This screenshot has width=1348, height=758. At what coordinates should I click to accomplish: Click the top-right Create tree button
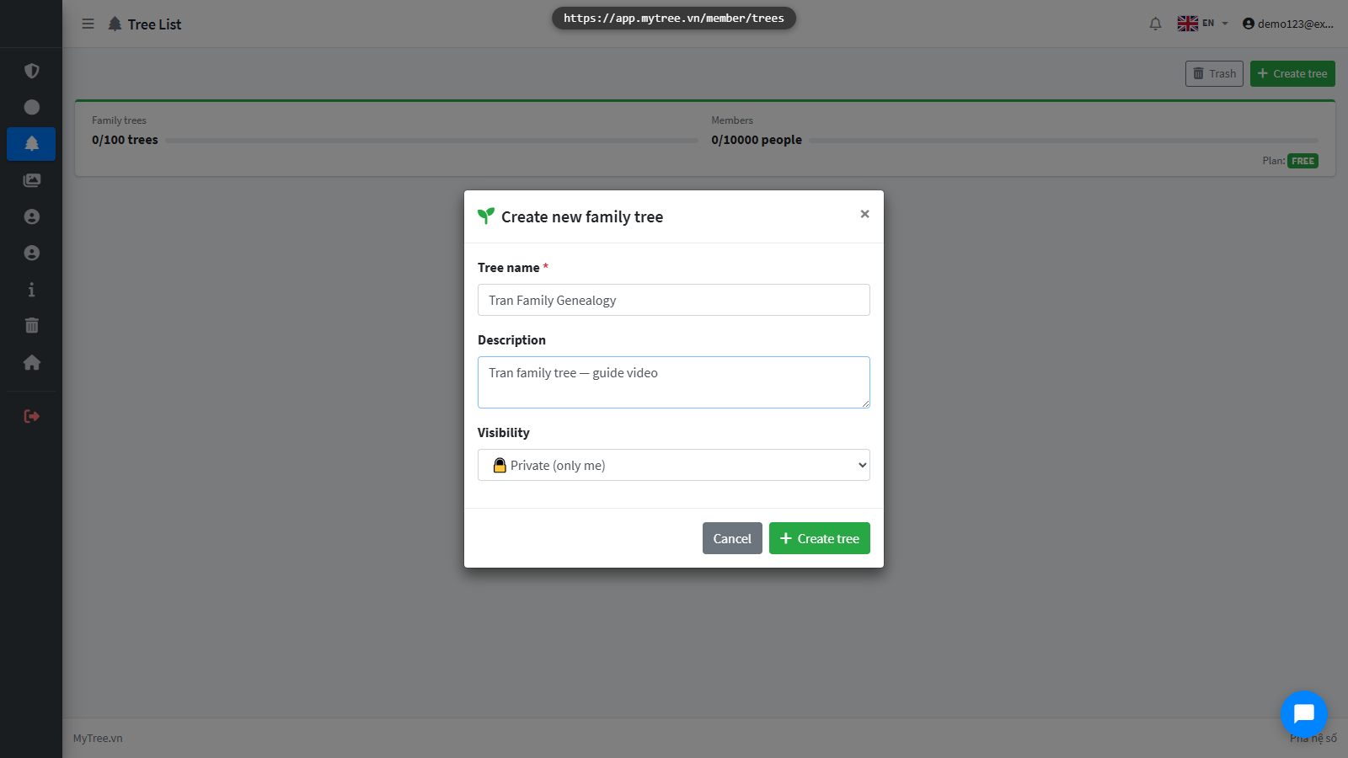click(1292, 73)
